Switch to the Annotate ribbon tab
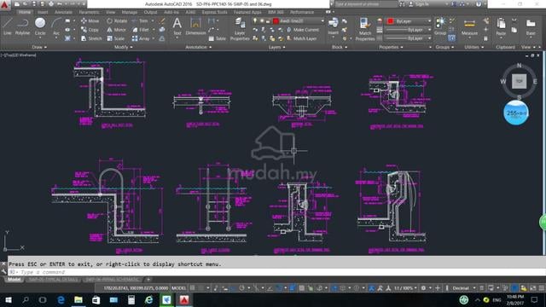The image size is (546, 307). (x=63, y=12)
